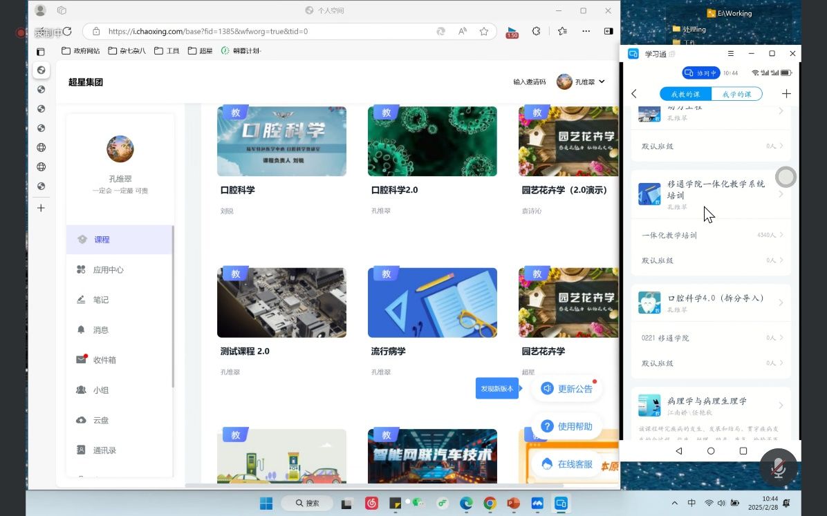Viewport: 827px width, 516px height.
Task: Click the plus icon in 学习通 header
Action: 786,94
